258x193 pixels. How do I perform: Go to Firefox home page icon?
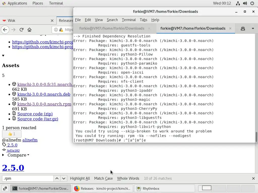tap(29, 30)
